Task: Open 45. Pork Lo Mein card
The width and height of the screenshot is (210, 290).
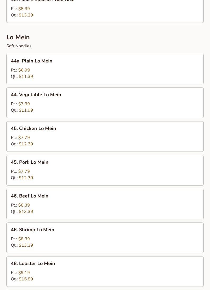Action: (x=105, y=170)
